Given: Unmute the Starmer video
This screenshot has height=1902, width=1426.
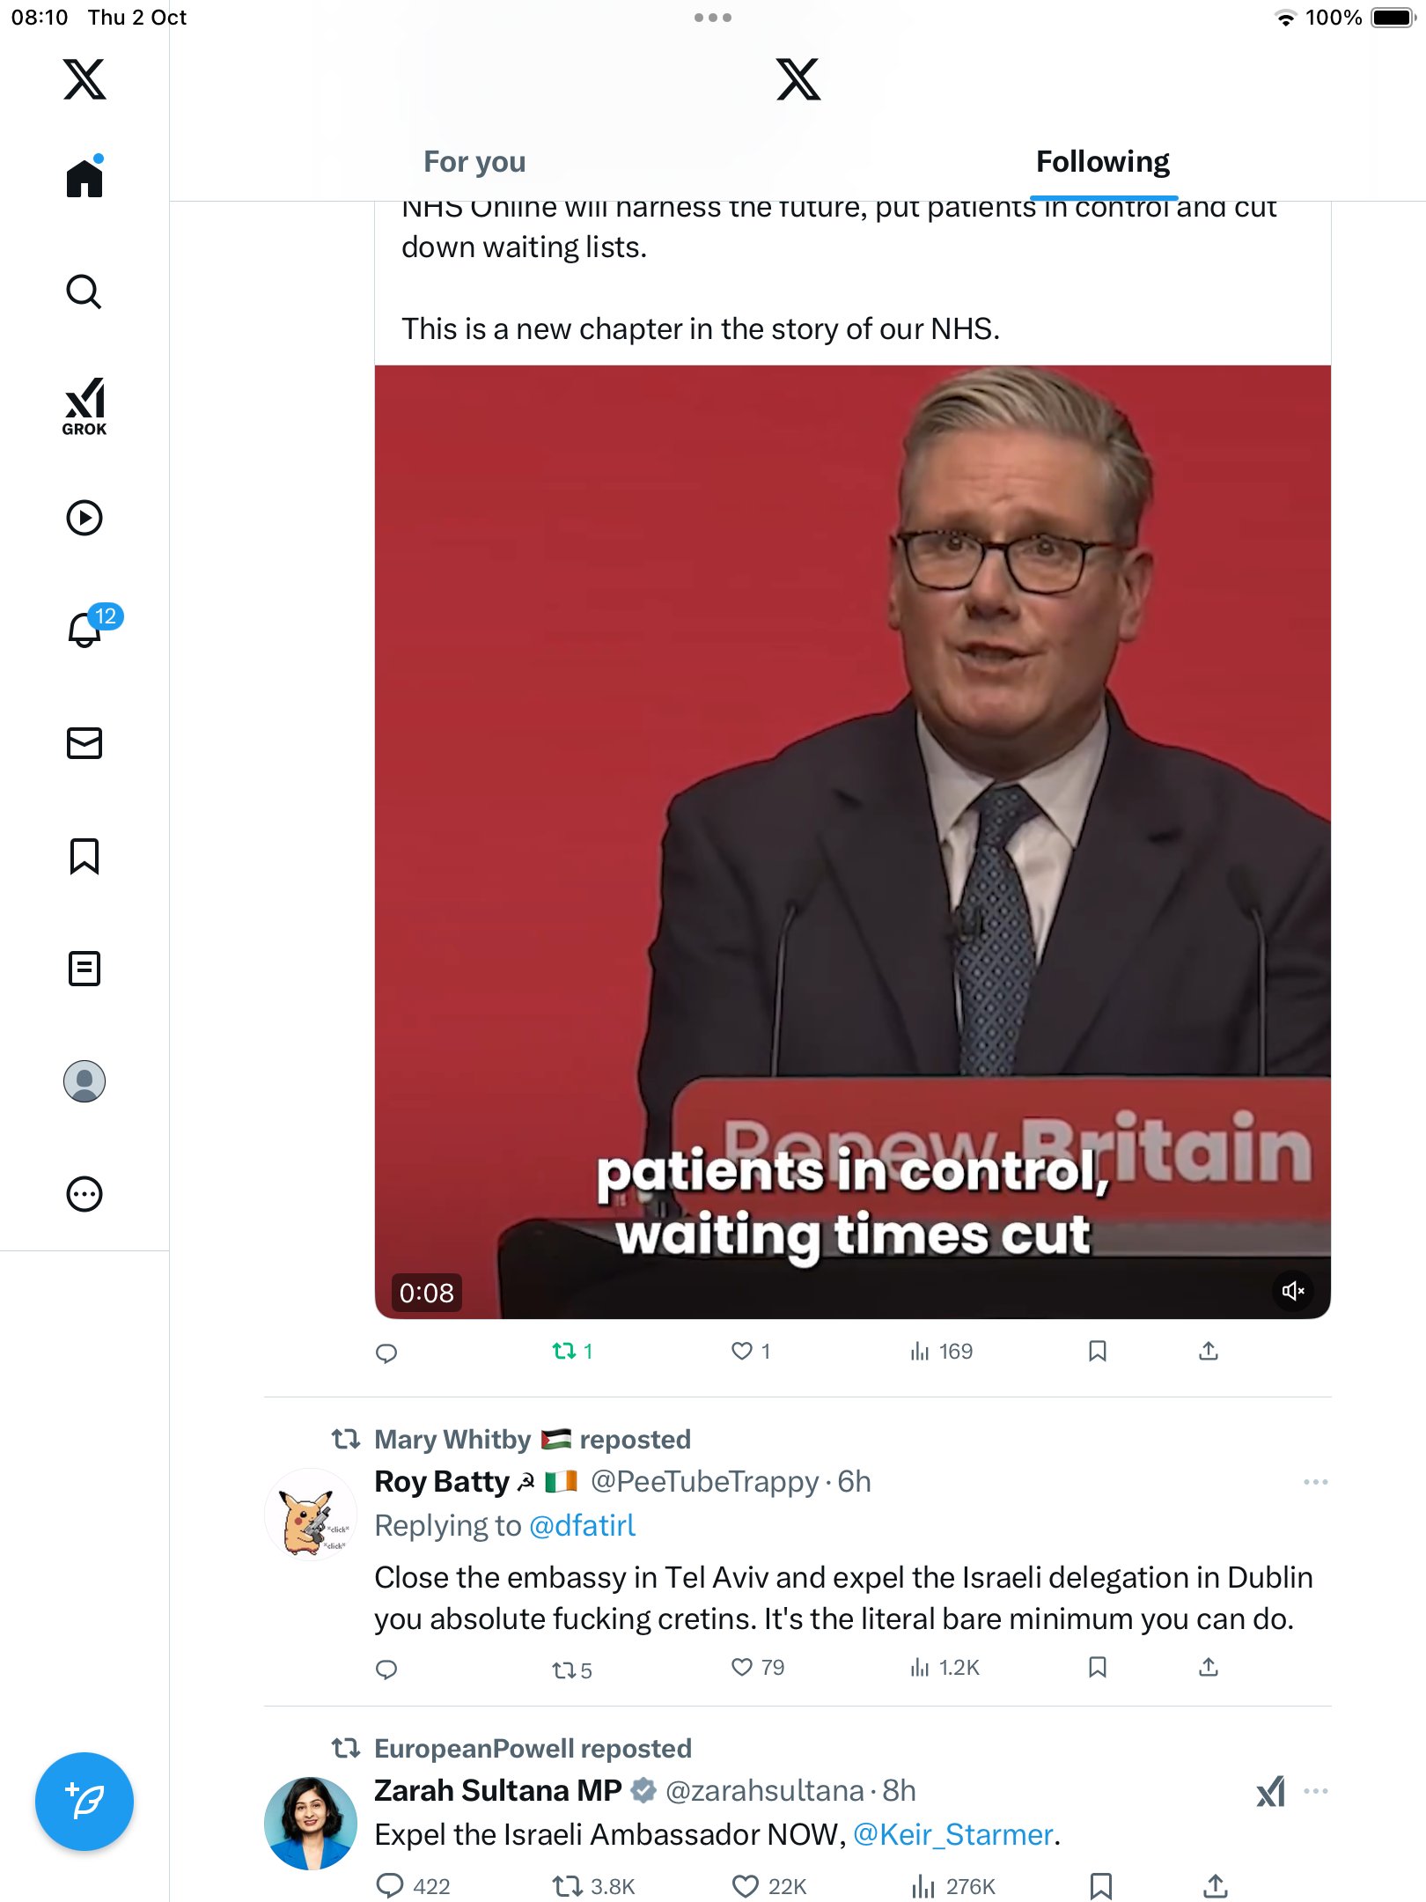Looking at the screenshot, I should pyautogui.click(x=1292, y=1291).
